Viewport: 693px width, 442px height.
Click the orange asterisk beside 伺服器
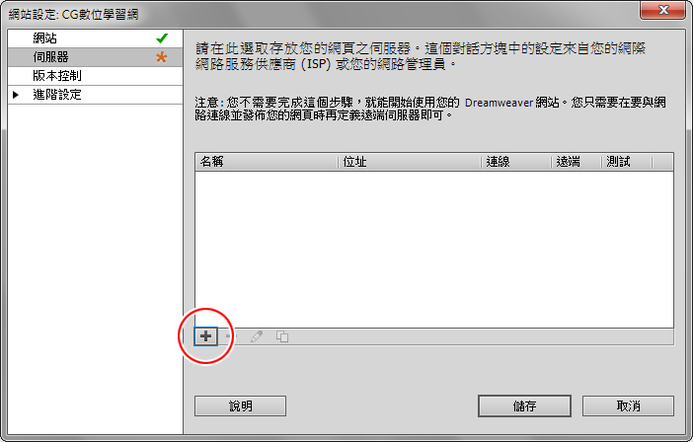pos(161,57)
